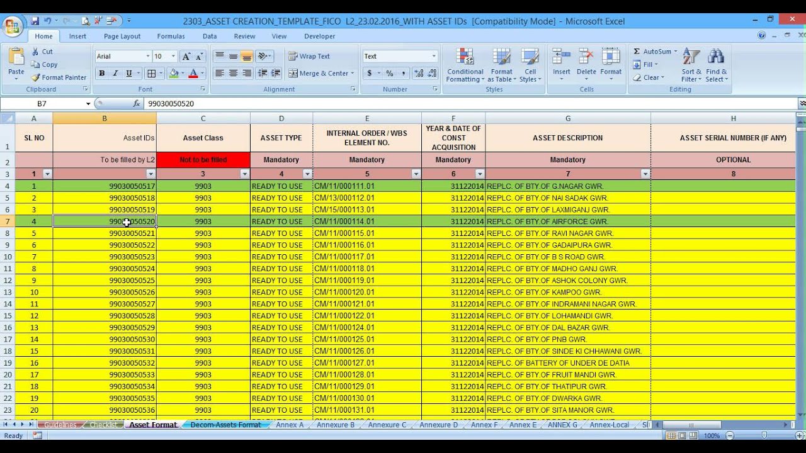Set Bottom Align for cell contents

247,56
